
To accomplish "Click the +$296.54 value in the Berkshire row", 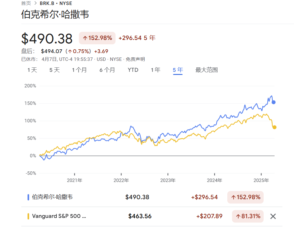I will click(x=204, y=197).
